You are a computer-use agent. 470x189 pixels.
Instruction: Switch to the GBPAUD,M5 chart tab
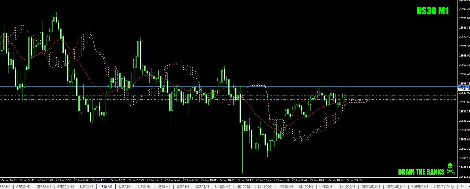[x=371, y=187]
